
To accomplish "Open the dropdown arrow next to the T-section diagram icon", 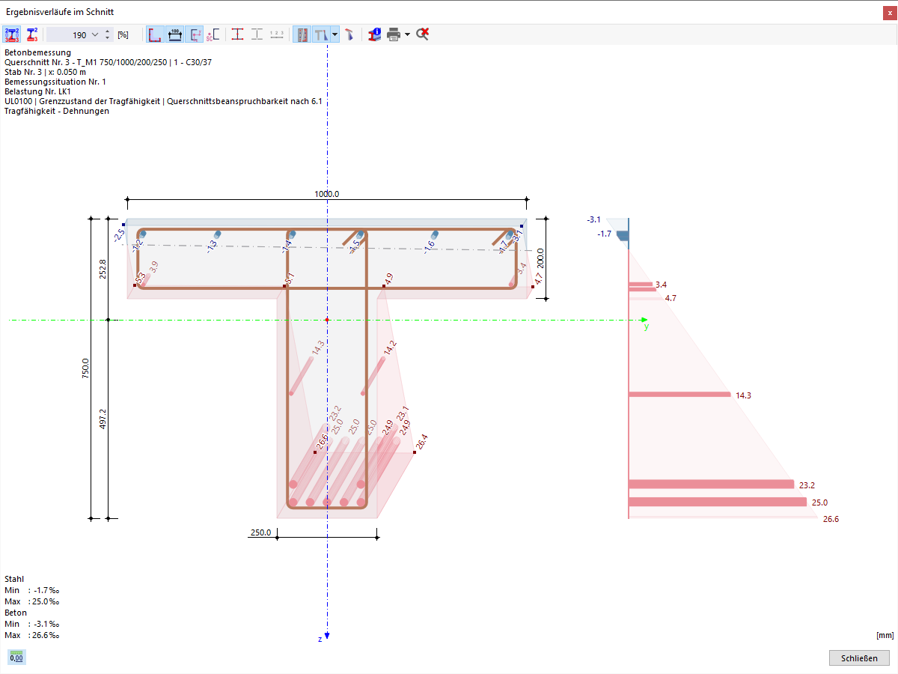I will [335, 34].
